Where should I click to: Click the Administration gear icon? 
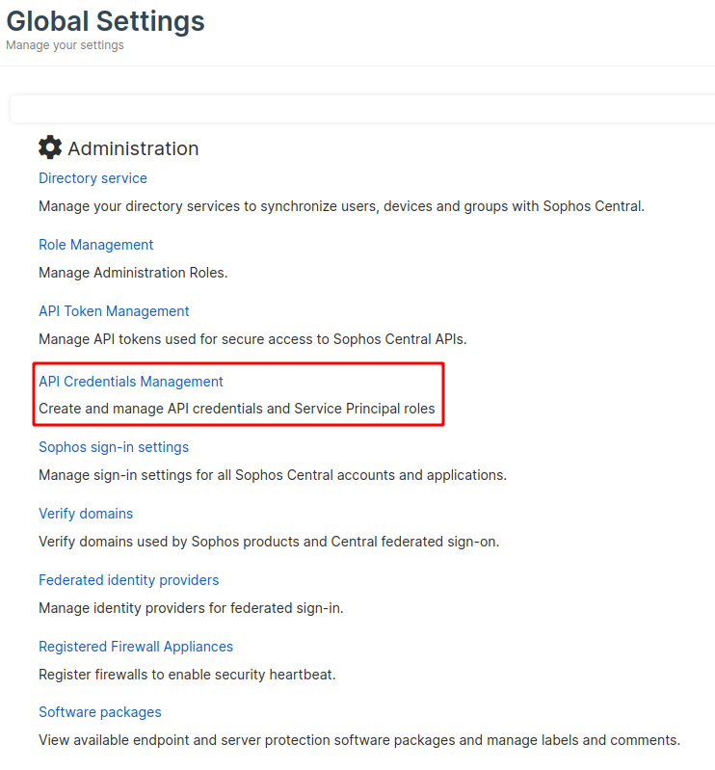(x=50, y=147)
